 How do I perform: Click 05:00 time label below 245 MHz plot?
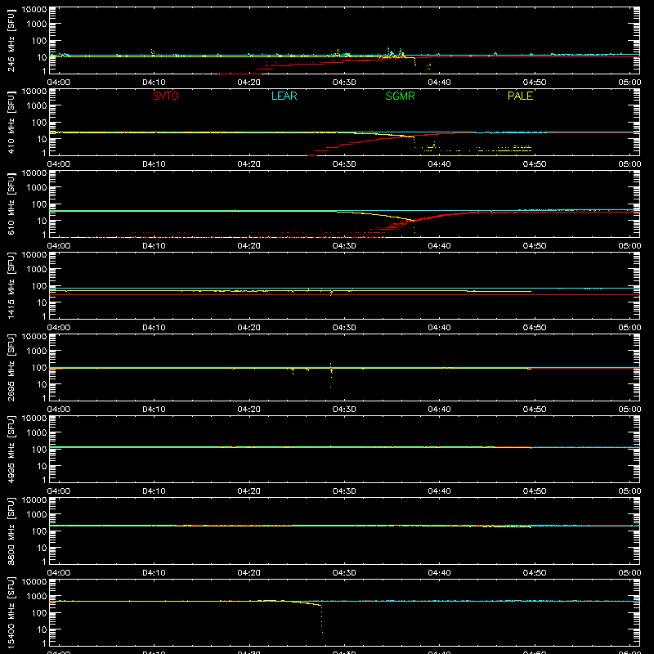coord(629,83)
